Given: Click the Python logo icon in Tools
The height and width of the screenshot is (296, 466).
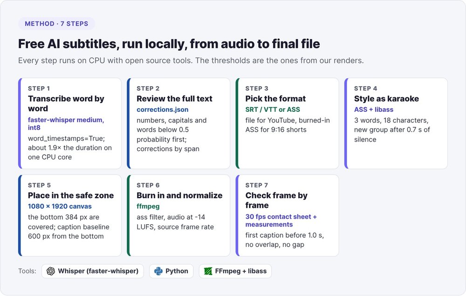Looking at the screenshot, I should (158, 271).
